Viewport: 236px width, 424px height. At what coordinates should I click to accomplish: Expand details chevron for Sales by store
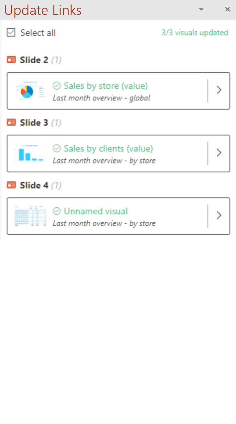click(219, 90)
